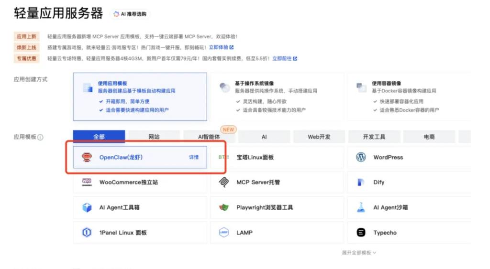Switch to the Web开发 tab
Viewport: 490px width, 269px height.
[319, 137]
